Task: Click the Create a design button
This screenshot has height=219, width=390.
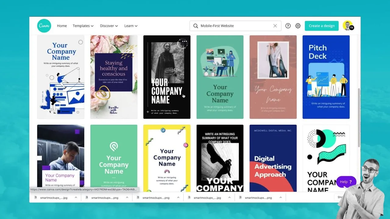Action: [x=322, y=26]
